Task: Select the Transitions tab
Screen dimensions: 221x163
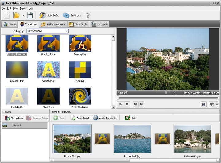Action: click(x=28, y=24)
